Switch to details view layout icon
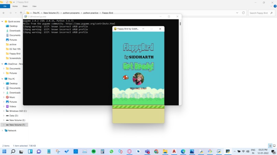Image resolution: width=277 pixels, height=155 pixels. (270, 146)
